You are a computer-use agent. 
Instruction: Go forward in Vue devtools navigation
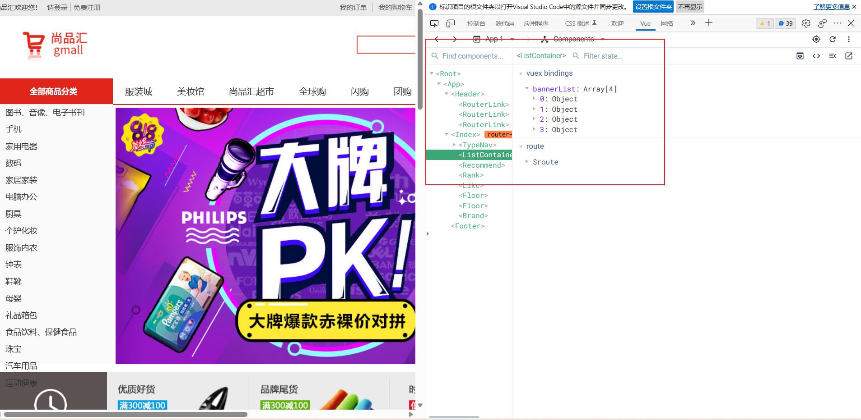[x=455, y=39]
